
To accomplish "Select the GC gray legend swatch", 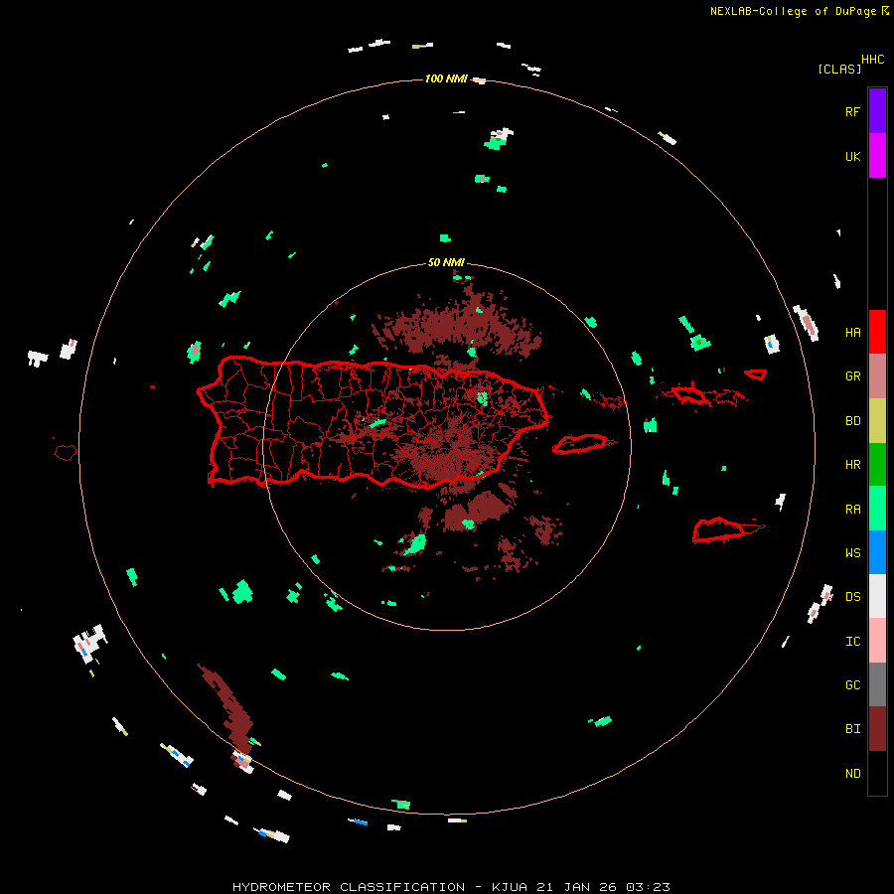I will tap(877, 684).
